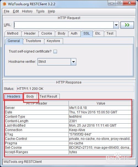This screenshot has width=138, height=167.
Task: Expand the Hostname verifier Strict dropdown
Action: tap(73, 62)
